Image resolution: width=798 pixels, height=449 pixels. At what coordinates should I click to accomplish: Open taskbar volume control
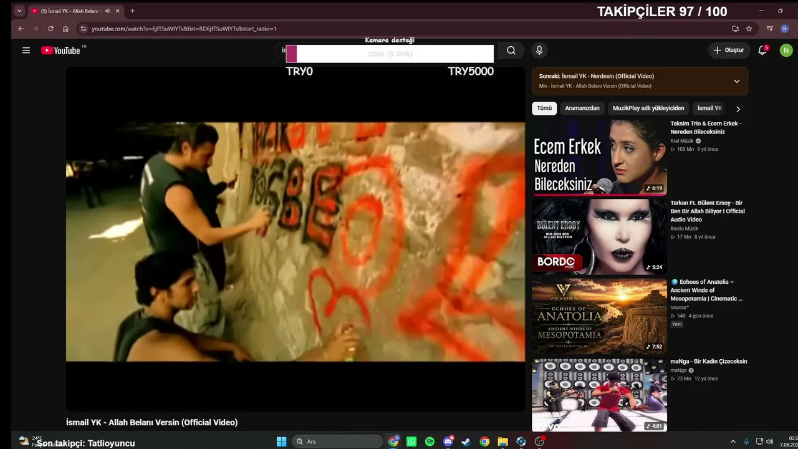click(x=770, y=442)
